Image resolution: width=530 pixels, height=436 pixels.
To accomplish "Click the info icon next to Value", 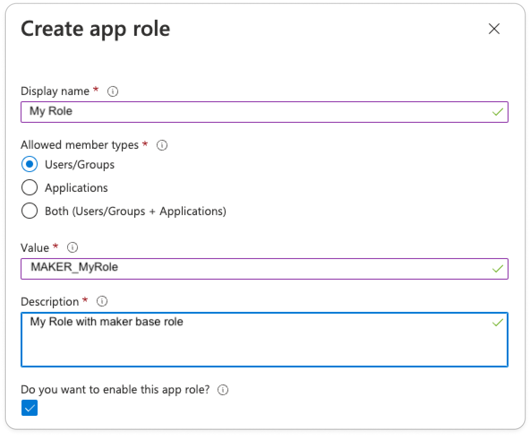I will point(73,247).
